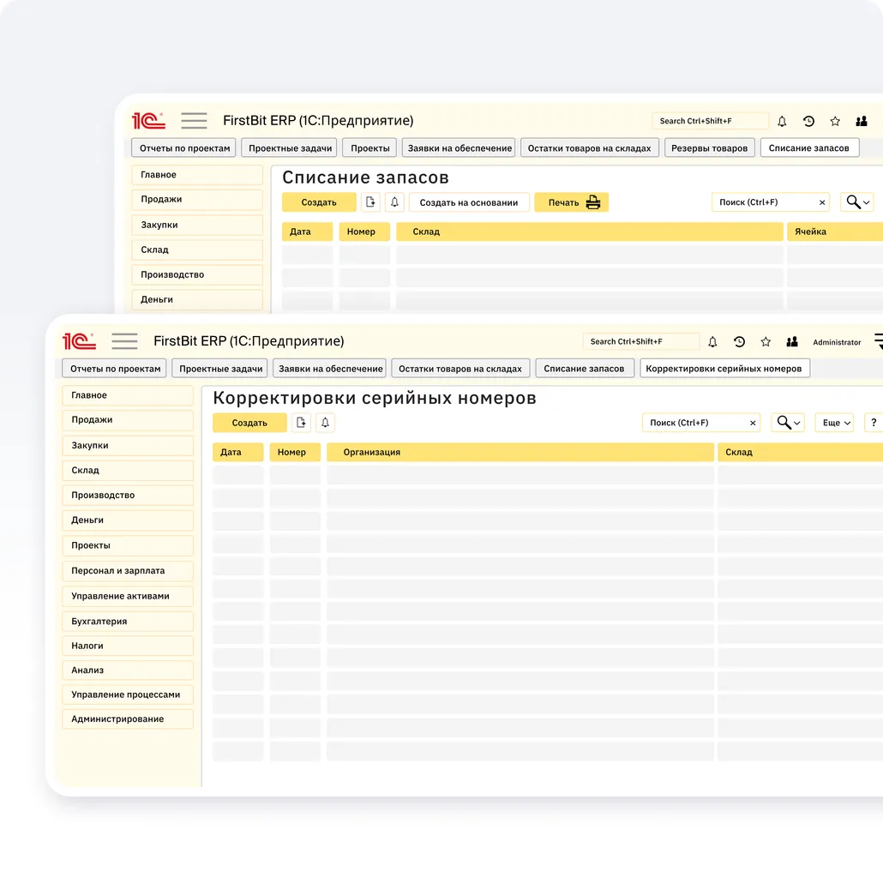Viewport: 883px width, 890px height.
Task: Click copy document icon beside Создать in Корректировки
Action: [x=301, y=423]
